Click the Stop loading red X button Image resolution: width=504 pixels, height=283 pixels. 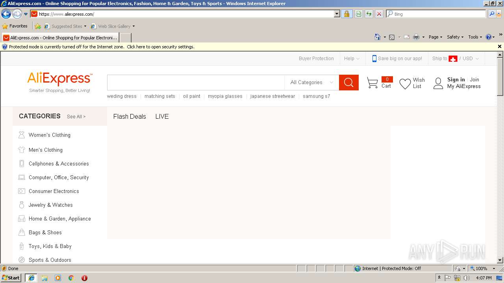(x=379, y=14)
